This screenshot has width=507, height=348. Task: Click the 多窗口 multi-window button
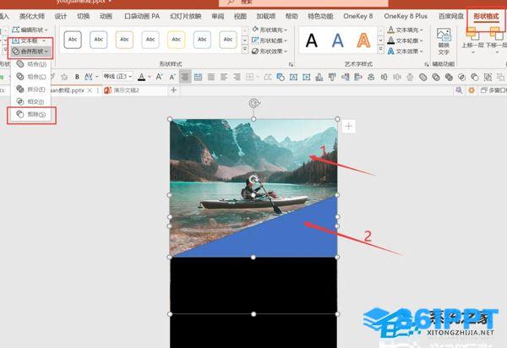[493, 90]
